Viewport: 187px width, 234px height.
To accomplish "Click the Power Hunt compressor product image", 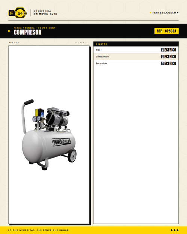I will (49, 135).
